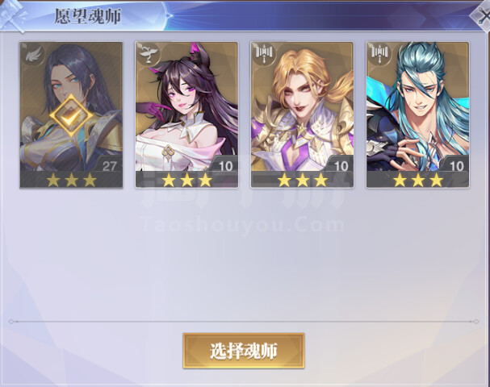This screenshot has width=490, height=387.
Task: Click the class emblem on the blue-haired character card
Action: pyautogui.click(x=379, y=55)
